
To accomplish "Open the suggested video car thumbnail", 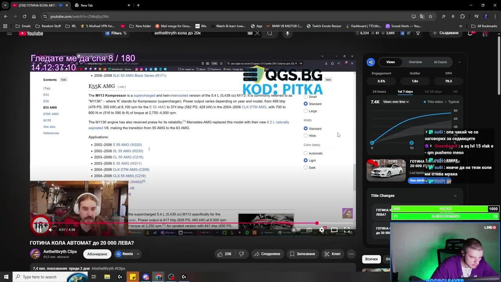I will tap(386, 170).
